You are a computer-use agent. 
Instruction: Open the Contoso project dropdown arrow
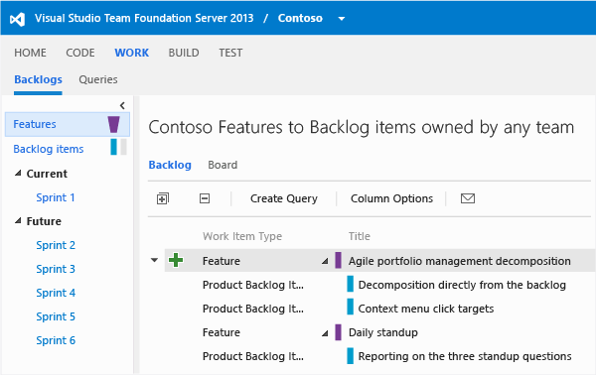pyautogui.click(x=342, y=19)
